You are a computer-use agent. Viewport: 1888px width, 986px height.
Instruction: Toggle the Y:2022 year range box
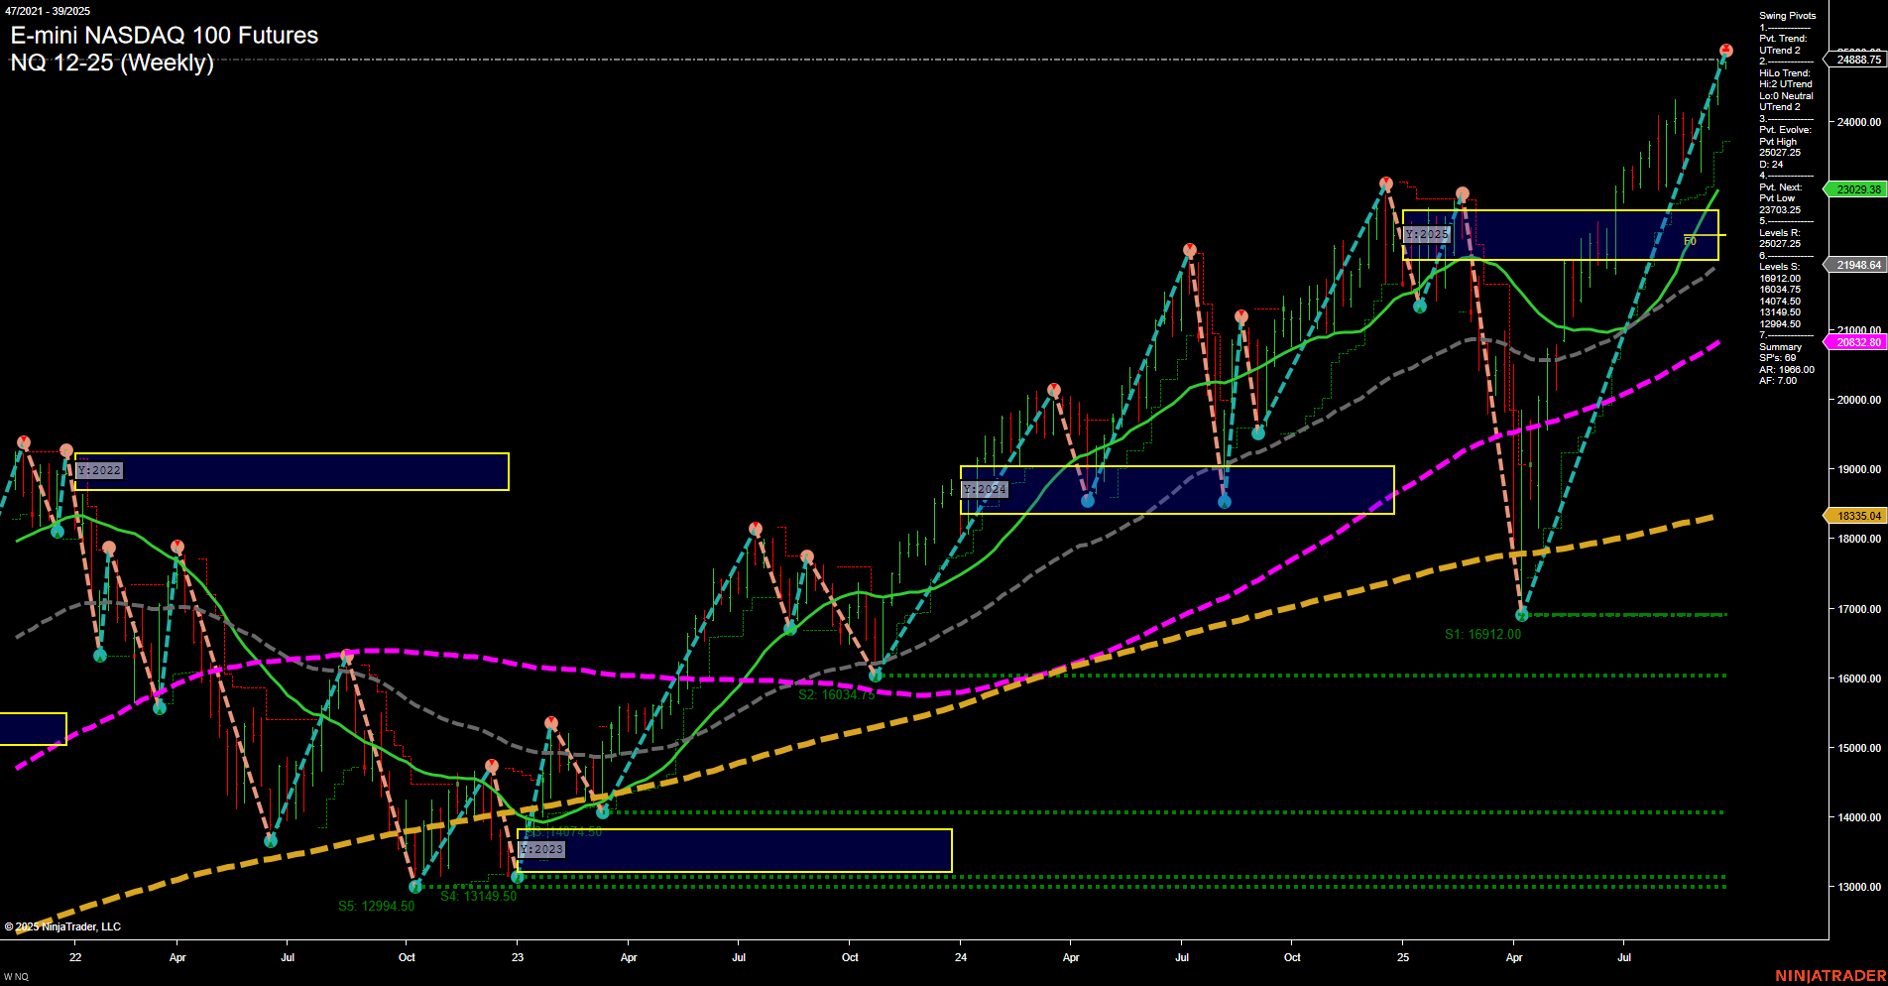[x=99, y=470]
